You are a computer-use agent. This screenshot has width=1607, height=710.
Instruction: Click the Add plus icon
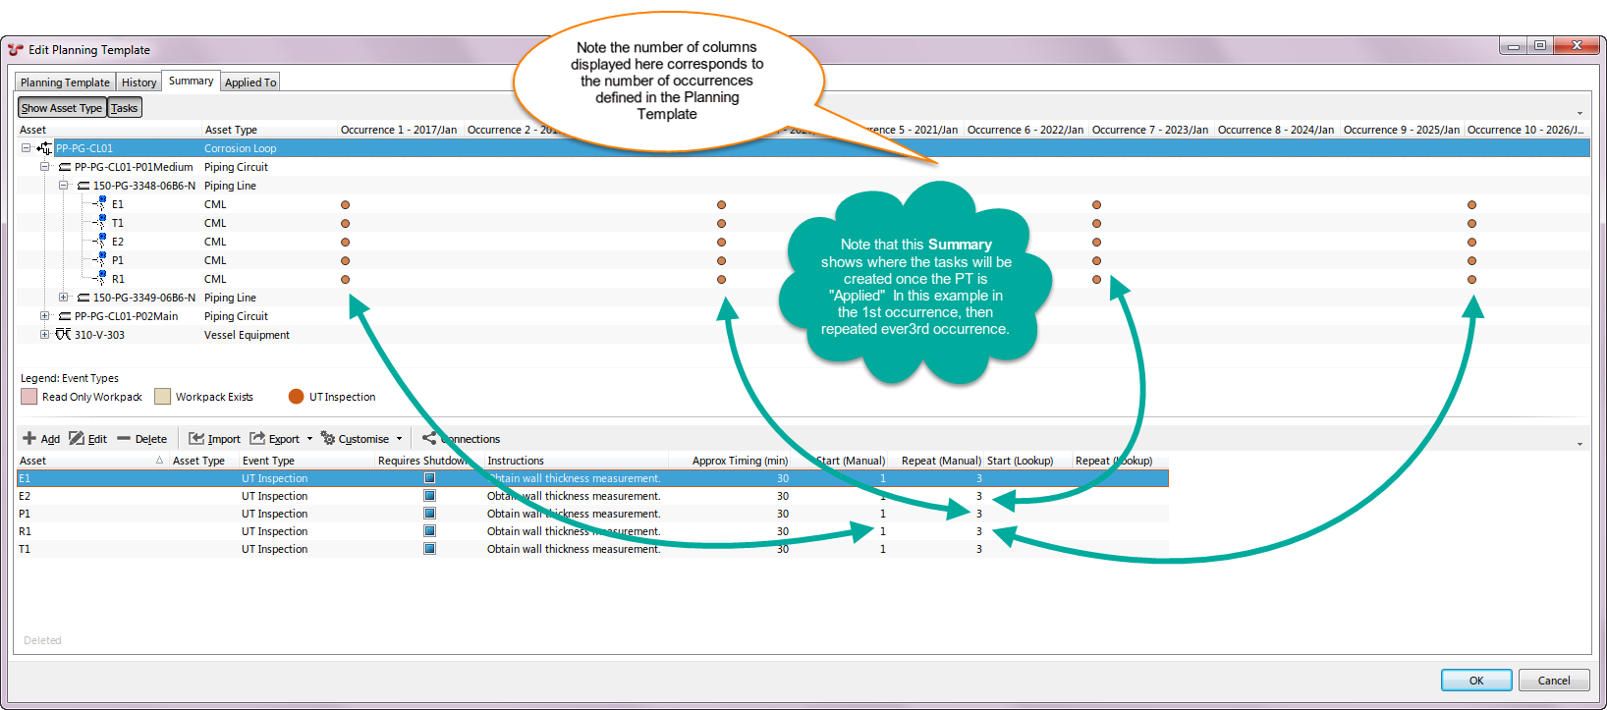click(29, 439)
